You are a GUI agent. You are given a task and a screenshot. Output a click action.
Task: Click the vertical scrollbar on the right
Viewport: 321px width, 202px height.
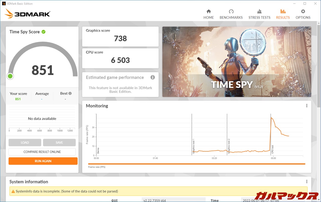[x=319, y=65]
